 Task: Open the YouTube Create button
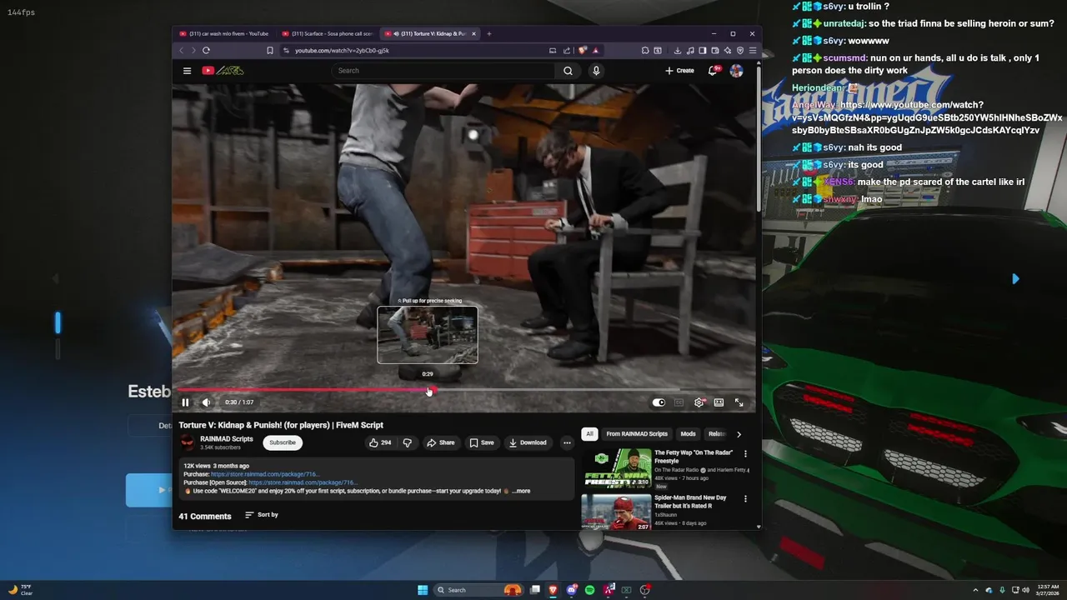click(679, 71)
